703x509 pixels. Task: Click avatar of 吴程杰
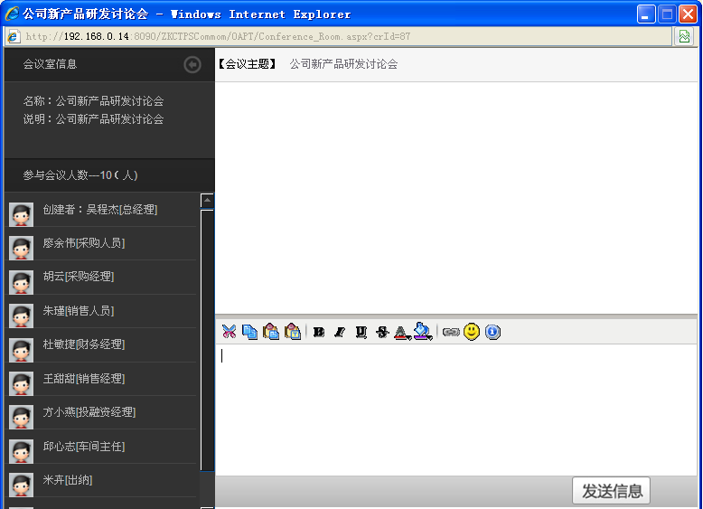[x=21, y=214]
